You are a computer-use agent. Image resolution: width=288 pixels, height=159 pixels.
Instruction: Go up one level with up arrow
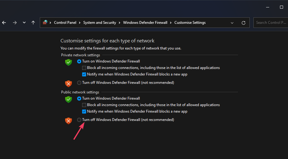33,23
